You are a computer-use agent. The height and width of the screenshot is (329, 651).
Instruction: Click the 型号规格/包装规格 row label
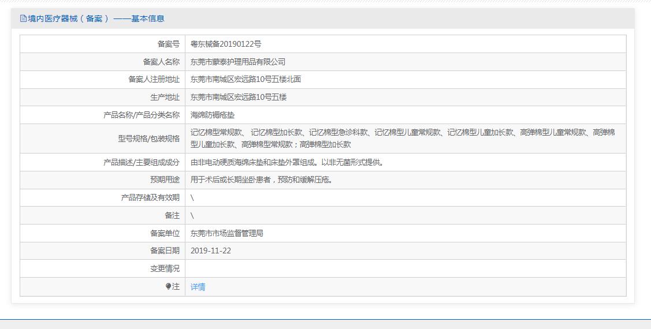click(148, 138)
